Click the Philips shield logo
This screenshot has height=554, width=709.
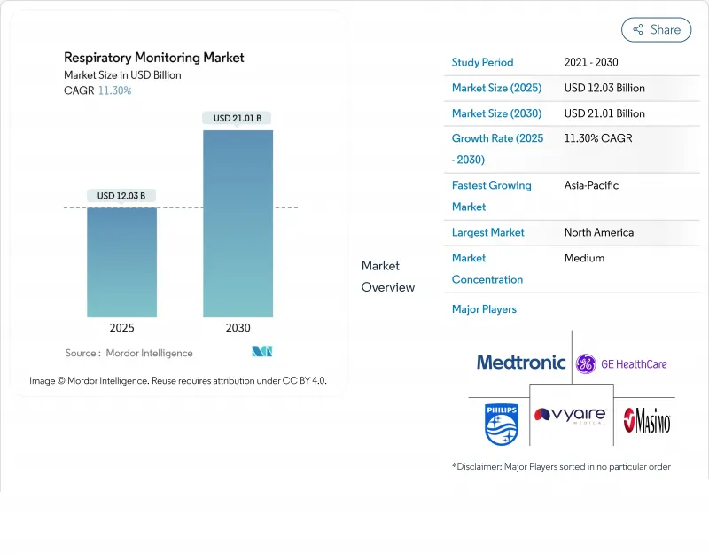point(501,423)
